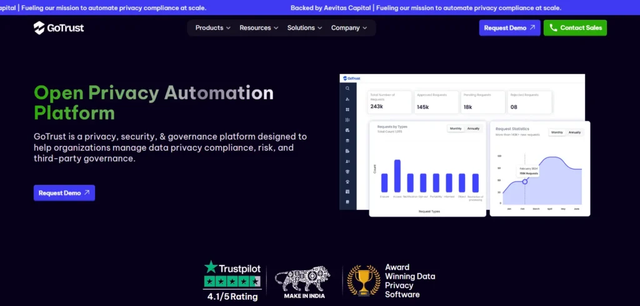
Task: Click the shield icon in dashboard sidebar
Action: (x=347, y=171)
